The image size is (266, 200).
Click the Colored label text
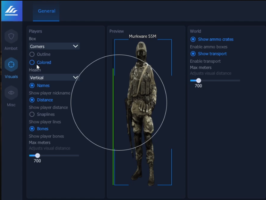[44, 62]
